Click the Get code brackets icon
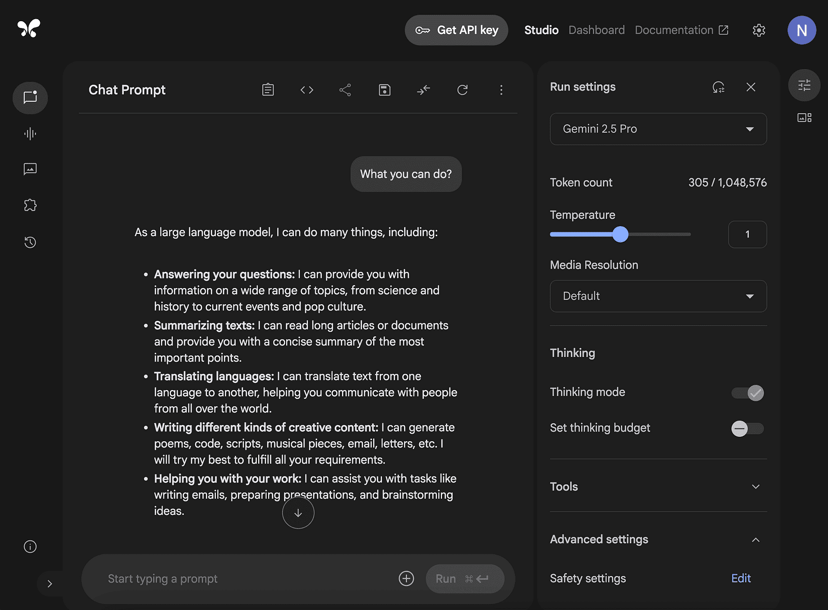The width and height of the screenshot is (828, 610). tap(307, 90)
